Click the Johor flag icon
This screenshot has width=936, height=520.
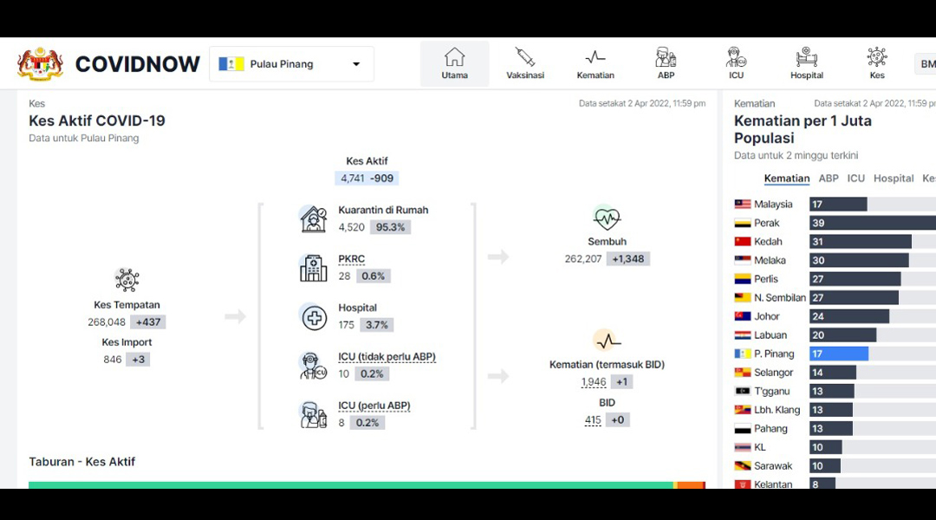(743, 316)
